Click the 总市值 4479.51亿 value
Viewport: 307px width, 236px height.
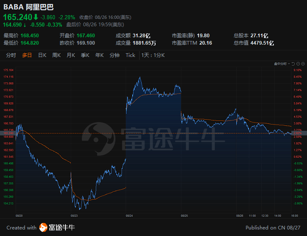click(262, 43)
